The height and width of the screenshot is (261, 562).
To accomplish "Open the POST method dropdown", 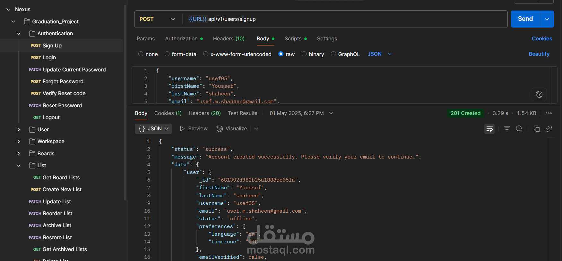I will pos(157,19).
